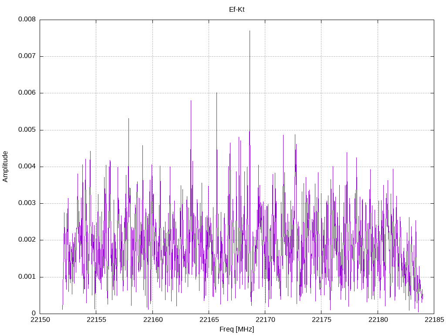Click y-axis tick label 0.002
446x335 pixels.
[x=27, y=240]
